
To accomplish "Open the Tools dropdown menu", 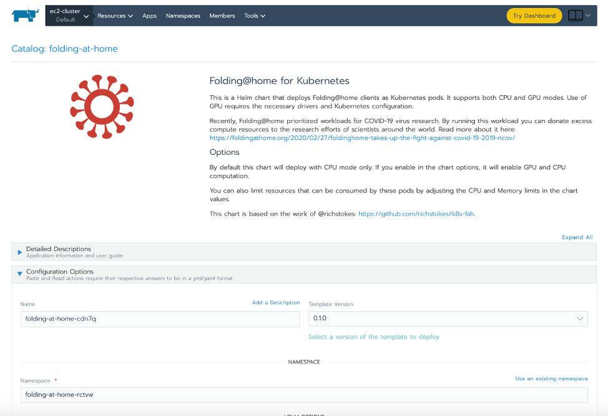I will tap(255, 16).
